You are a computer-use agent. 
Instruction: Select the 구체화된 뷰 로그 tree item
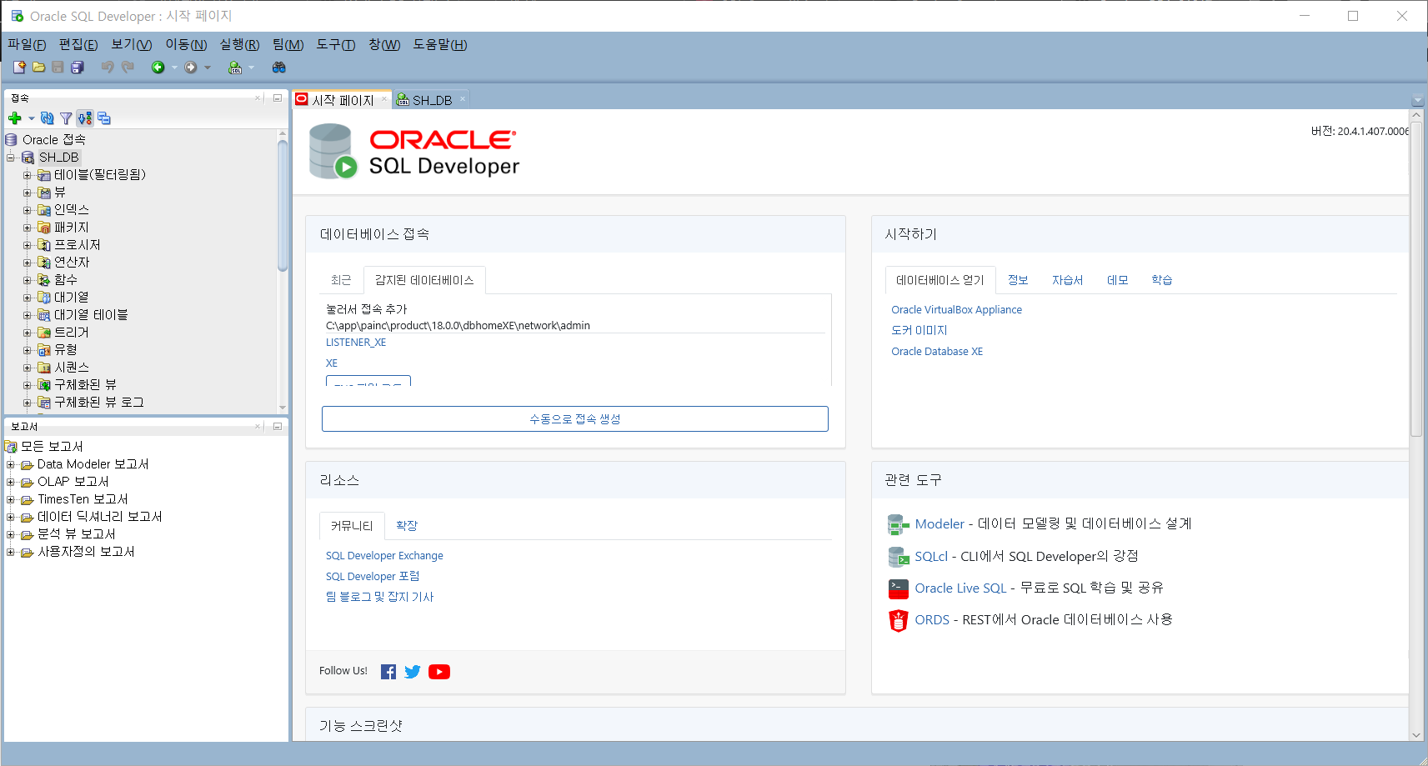tap(99, 403)
